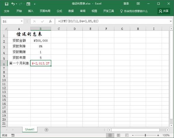Viewport: 174px width, 138px height.
Task: Expand the formula bar chevron
Action: click(x=171, y=21)
